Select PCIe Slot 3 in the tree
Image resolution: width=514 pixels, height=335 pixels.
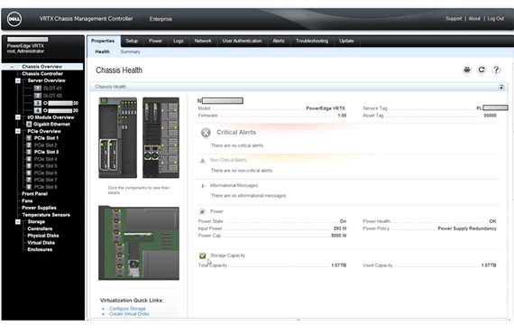pyautogui.click(x=46, y=152)
